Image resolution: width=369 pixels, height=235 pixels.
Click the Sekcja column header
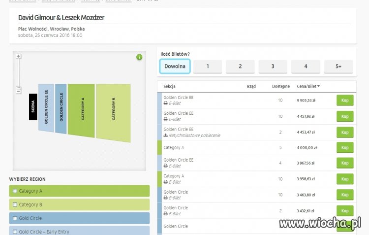tap(169, 86)
